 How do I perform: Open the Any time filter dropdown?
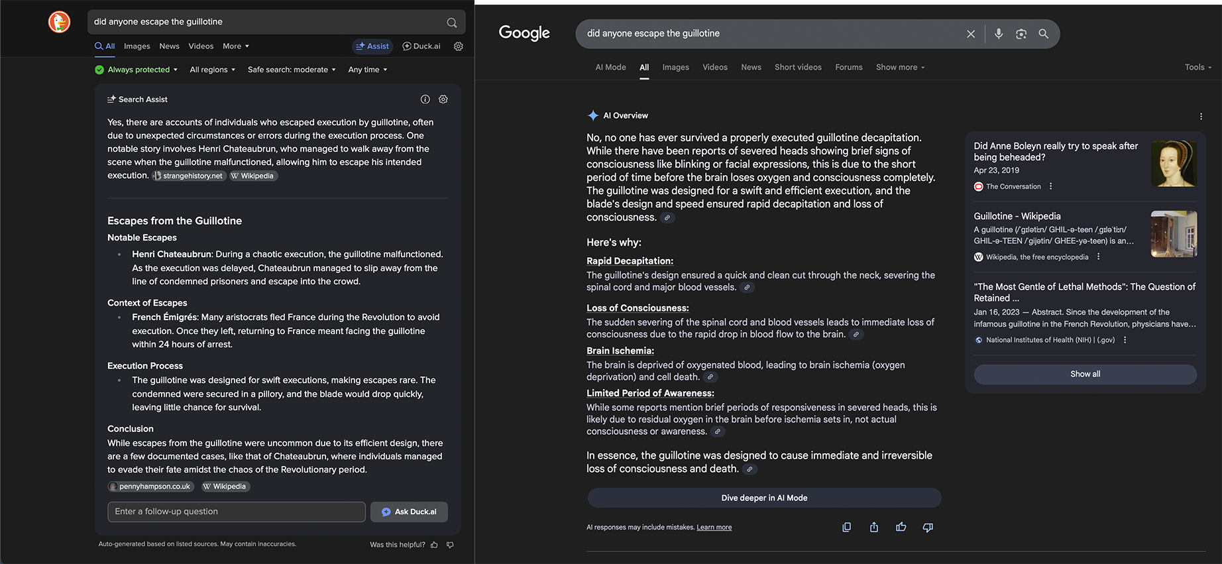pos(368,70)
